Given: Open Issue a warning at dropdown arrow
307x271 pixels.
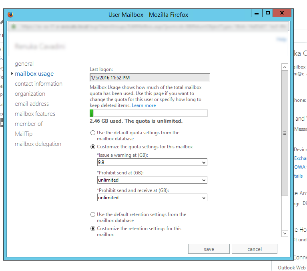Looking at the screenshot, I should pos(204,162).
